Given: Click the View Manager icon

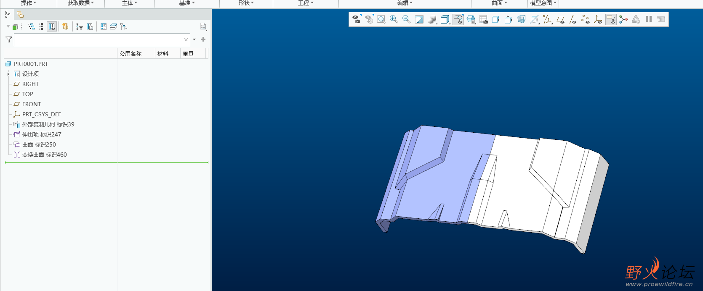Looking at the screenshot, I should click(484, 19).
